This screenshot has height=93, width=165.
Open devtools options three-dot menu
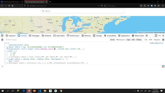coord(160,36)
